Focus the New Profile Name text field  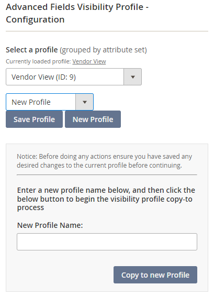(x=107, y=242)
